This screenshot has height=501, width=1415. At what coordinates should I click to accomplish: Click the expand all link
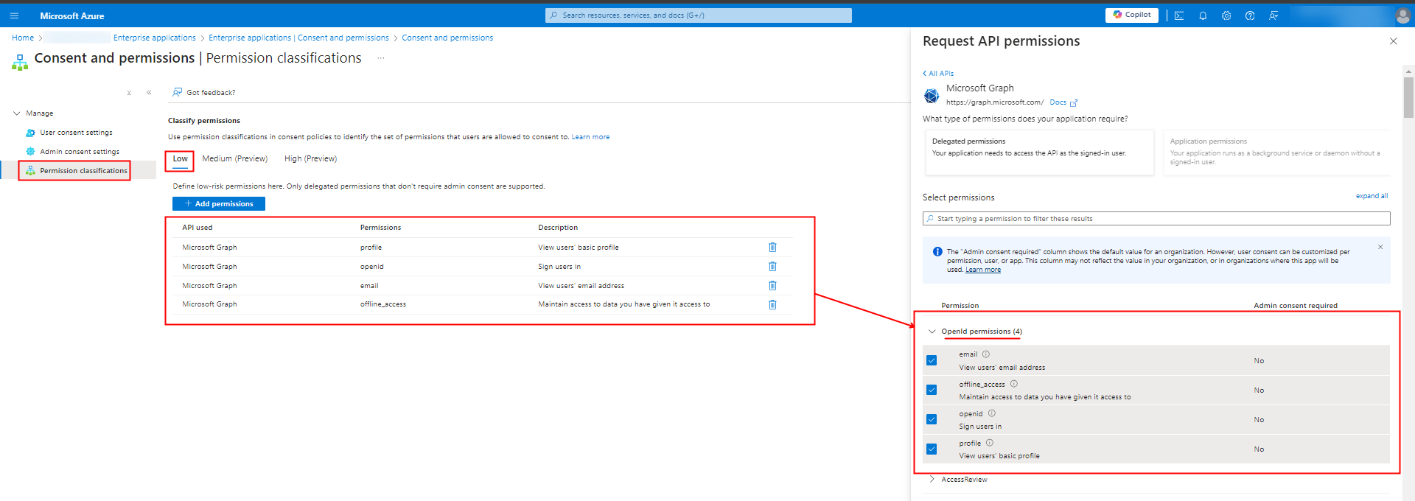point(1372,196)
